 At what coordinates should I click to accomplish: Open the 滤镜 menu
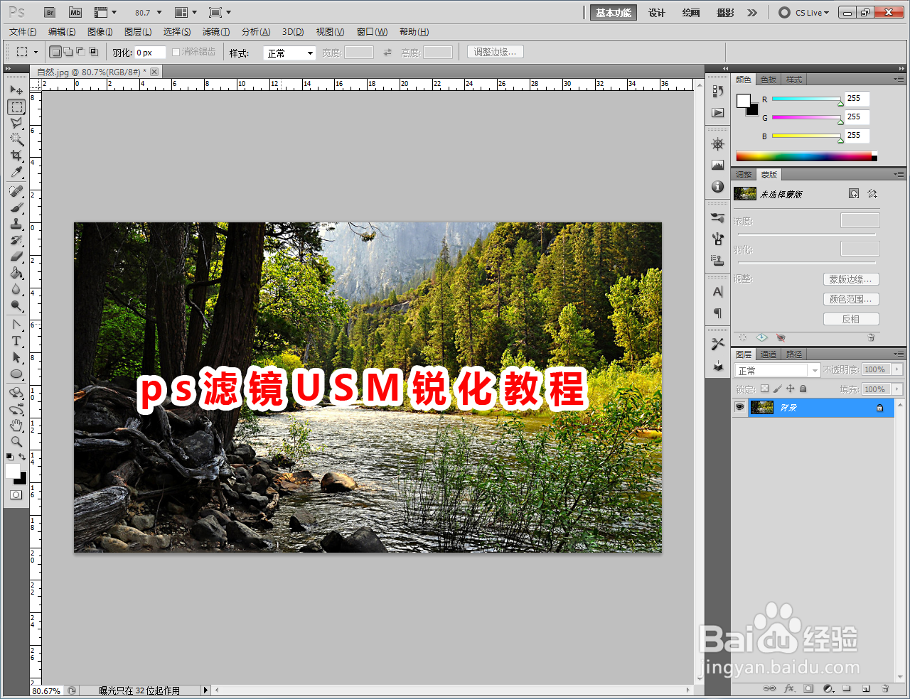pos(215,31)
